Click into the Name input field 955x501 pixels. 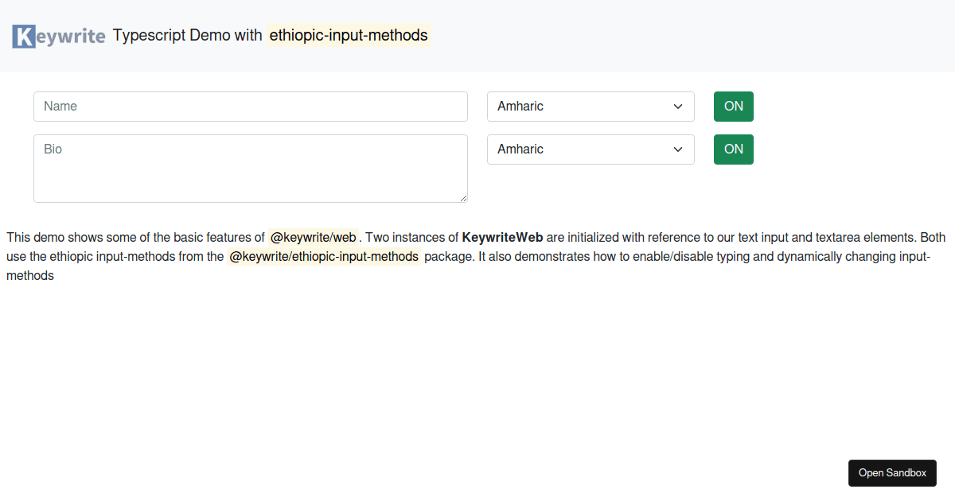251,106
